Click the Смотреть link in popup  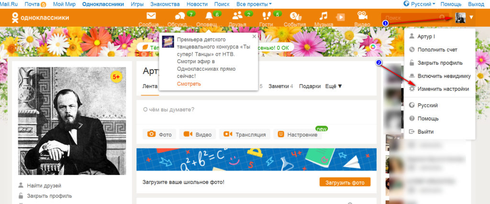pyautogui.click(x=189, y=84)
